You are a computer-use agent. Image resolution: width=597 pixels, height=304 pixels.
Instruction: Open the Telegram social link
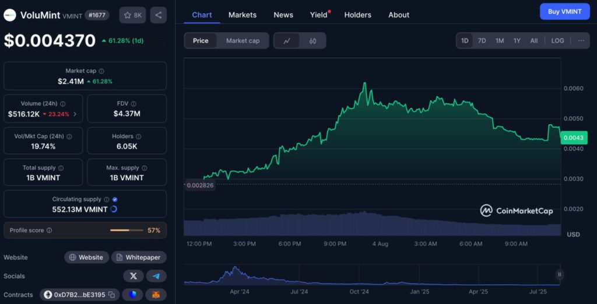coord(156,276)
